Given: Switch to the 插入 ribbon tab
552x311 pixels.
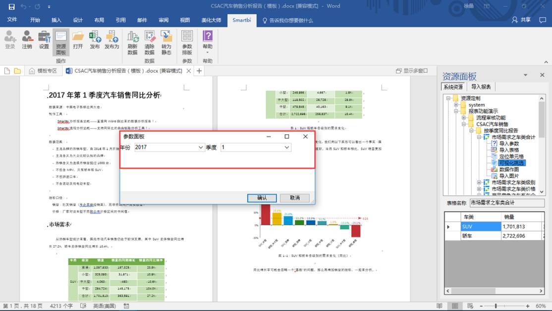Looking at the screenshot, I should pyautogui.click(x=56, y=20).
